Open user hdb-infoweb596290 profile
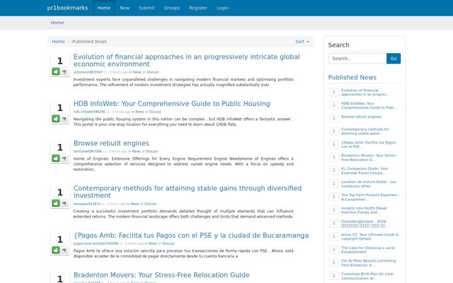 point(89,112)
